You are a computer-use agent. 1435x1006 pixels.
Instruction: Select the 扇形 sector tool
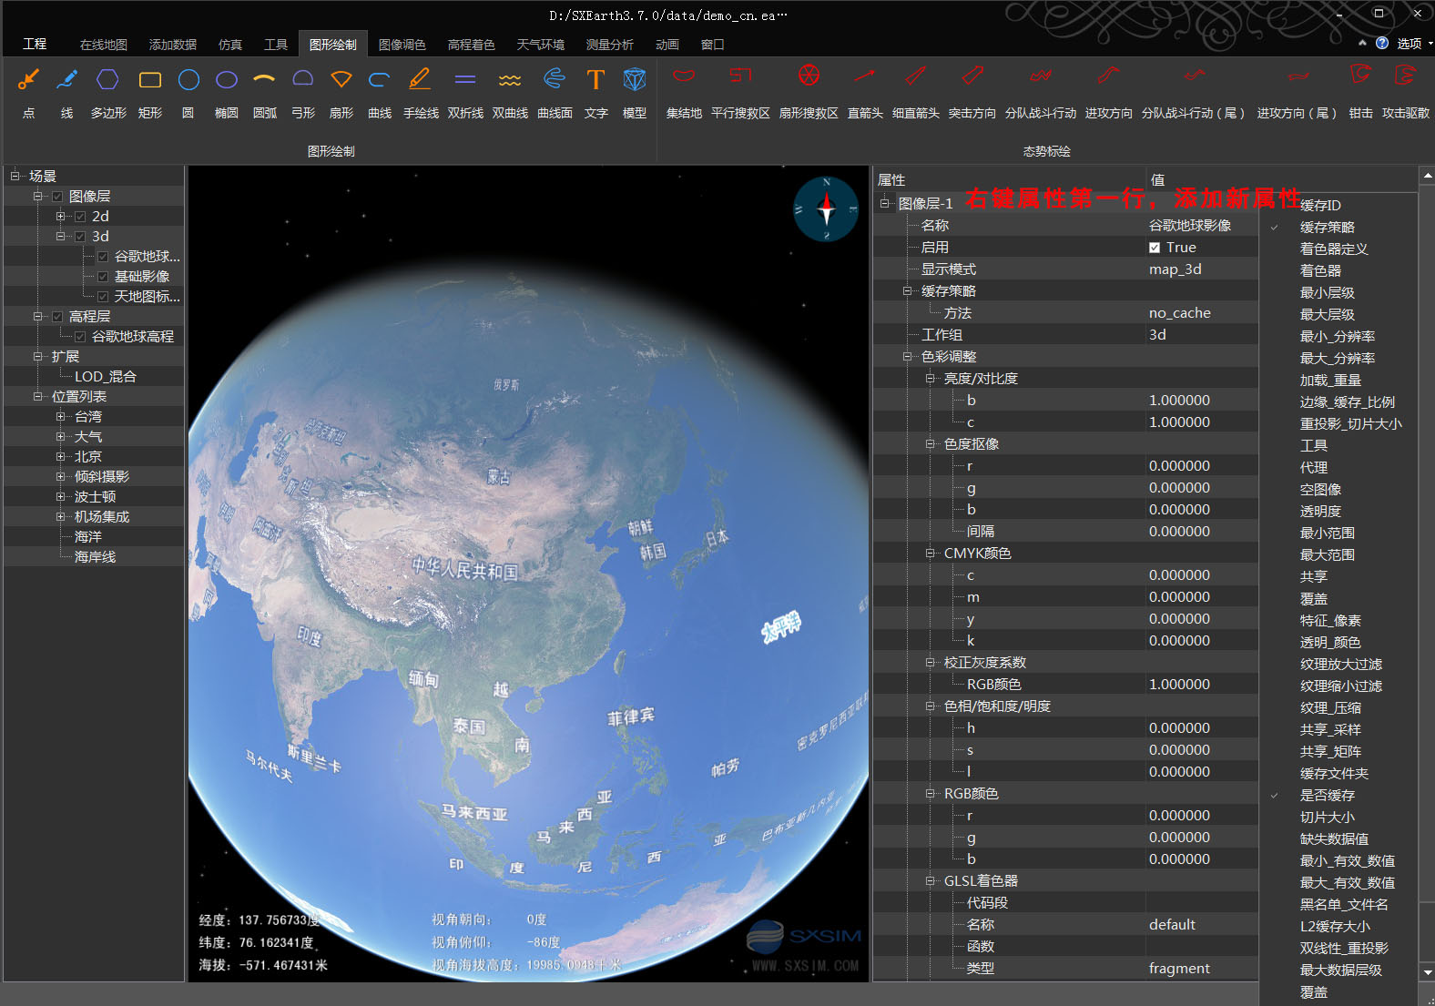click(341, 93)
